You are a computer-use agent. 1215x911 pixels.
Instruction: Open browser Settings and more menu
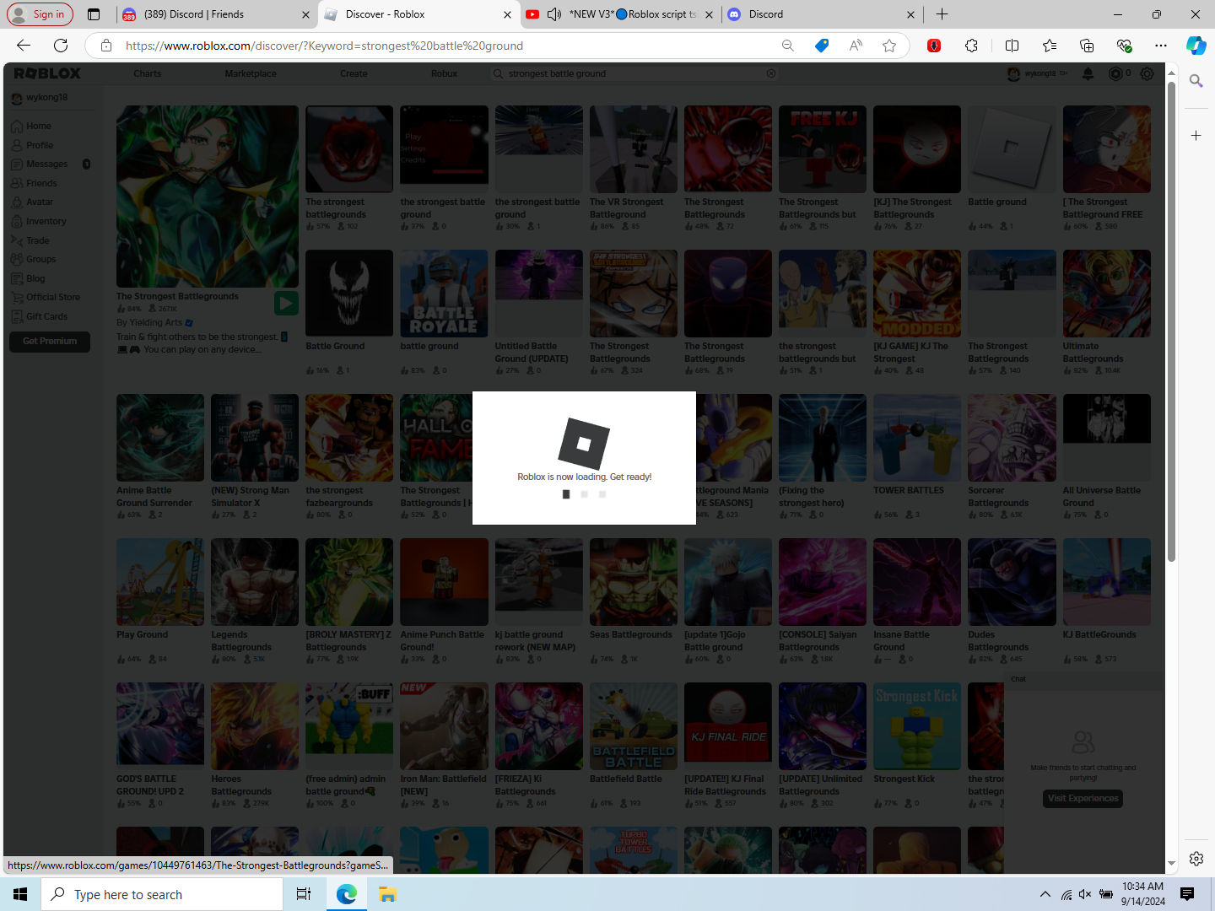pyautogui.click(x=1161, y=46)
